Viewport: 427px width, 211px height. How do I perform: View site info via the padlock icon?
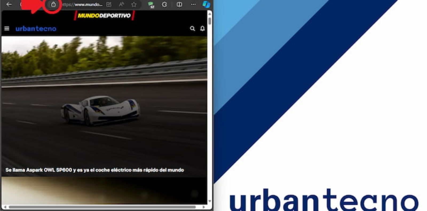(x=53, y=4)
